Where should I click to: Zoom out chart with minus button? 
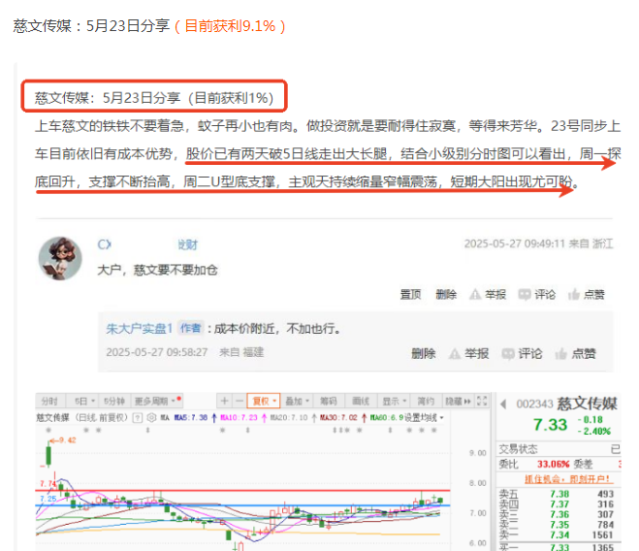(240, 402)
